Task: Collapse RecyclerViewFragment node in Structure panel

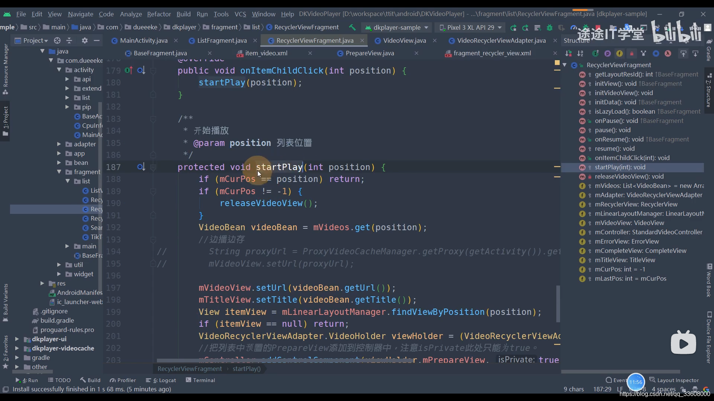Action: [565, 65]
